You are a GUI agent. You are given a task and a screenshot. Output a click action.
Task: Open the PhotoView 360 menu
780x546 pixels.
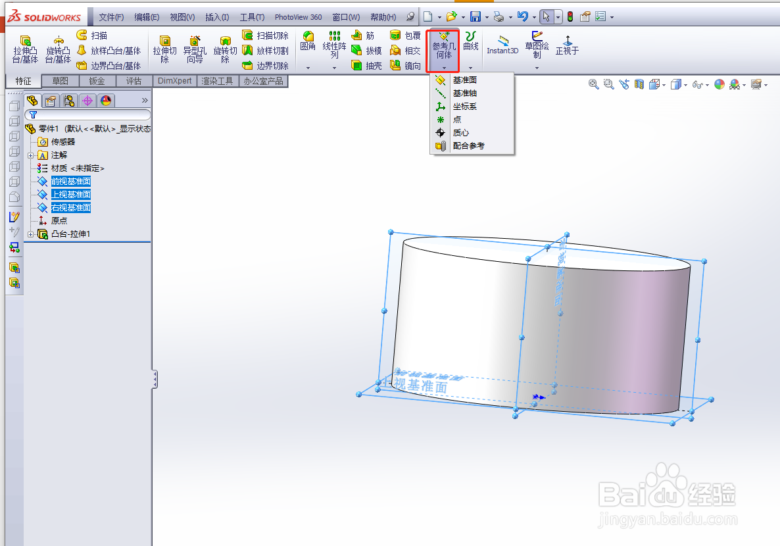coord(298,17)
